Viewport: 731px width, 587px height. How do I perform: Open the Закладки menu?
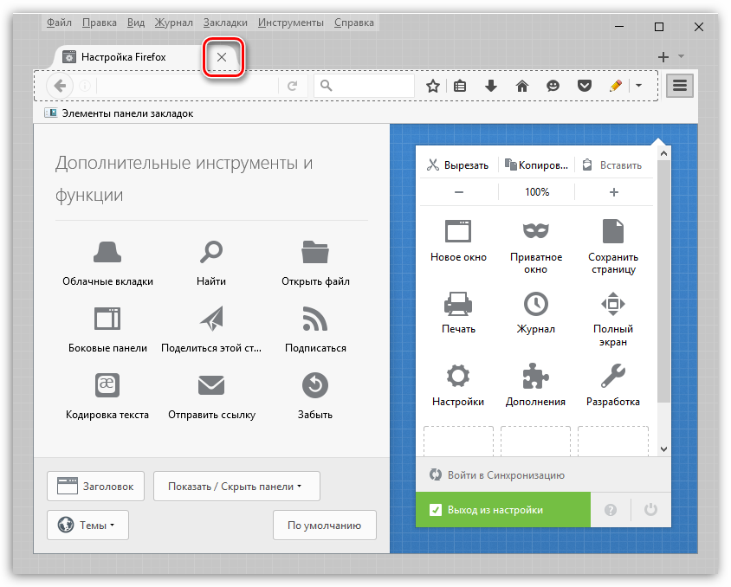pyautogui.click(x=225, y=23)
